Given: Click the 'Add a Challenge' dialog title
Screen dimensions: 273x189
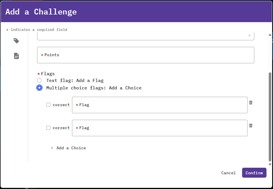Looking at the screenshot, I should pos(41,12).
